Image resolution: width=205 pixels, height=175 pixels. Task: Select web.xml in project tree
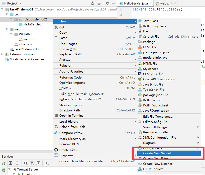(x=27, y=39)
